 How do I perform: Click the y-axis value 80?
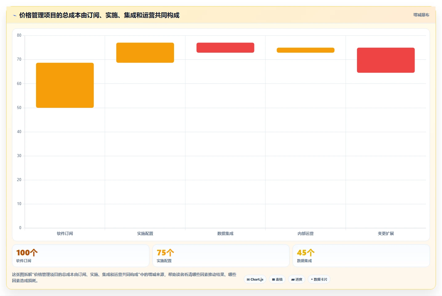[x=19, y=35]
